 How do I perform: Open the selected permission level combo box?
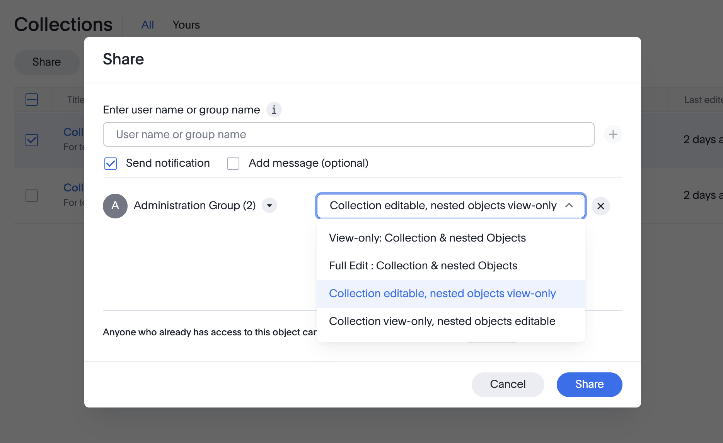click(x=443, y=206)
